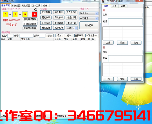This screenshot has height=124, width=152.
Task: Click the 下分 button
Action: click(108, 79)
